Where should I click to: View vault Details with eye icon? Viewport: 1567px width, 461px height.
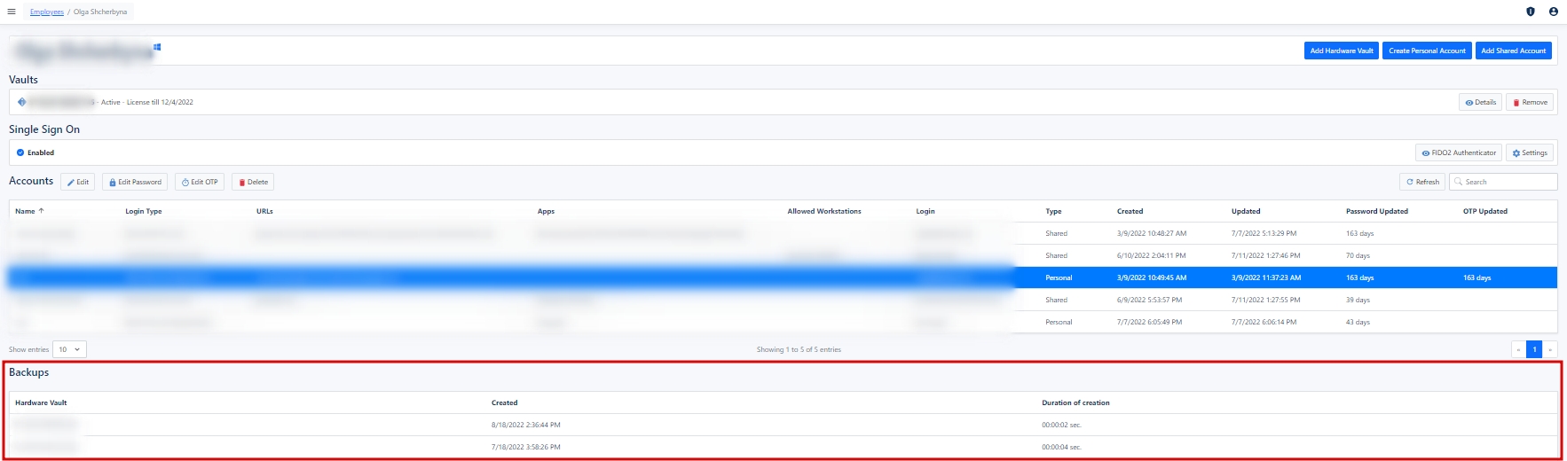pyautogui.click(x=1480, y=102)
